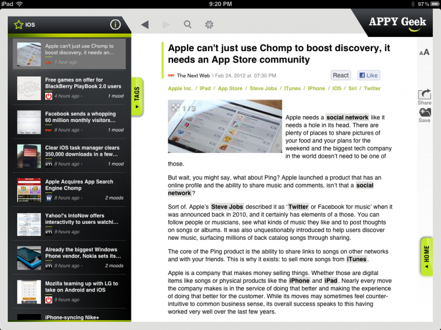Open the Twitter tag link

pyautogui.click(x=372, y=89)
